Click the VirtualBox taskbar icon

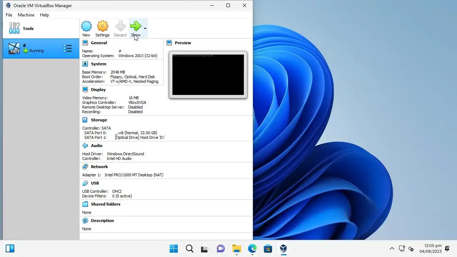[283, 249]
